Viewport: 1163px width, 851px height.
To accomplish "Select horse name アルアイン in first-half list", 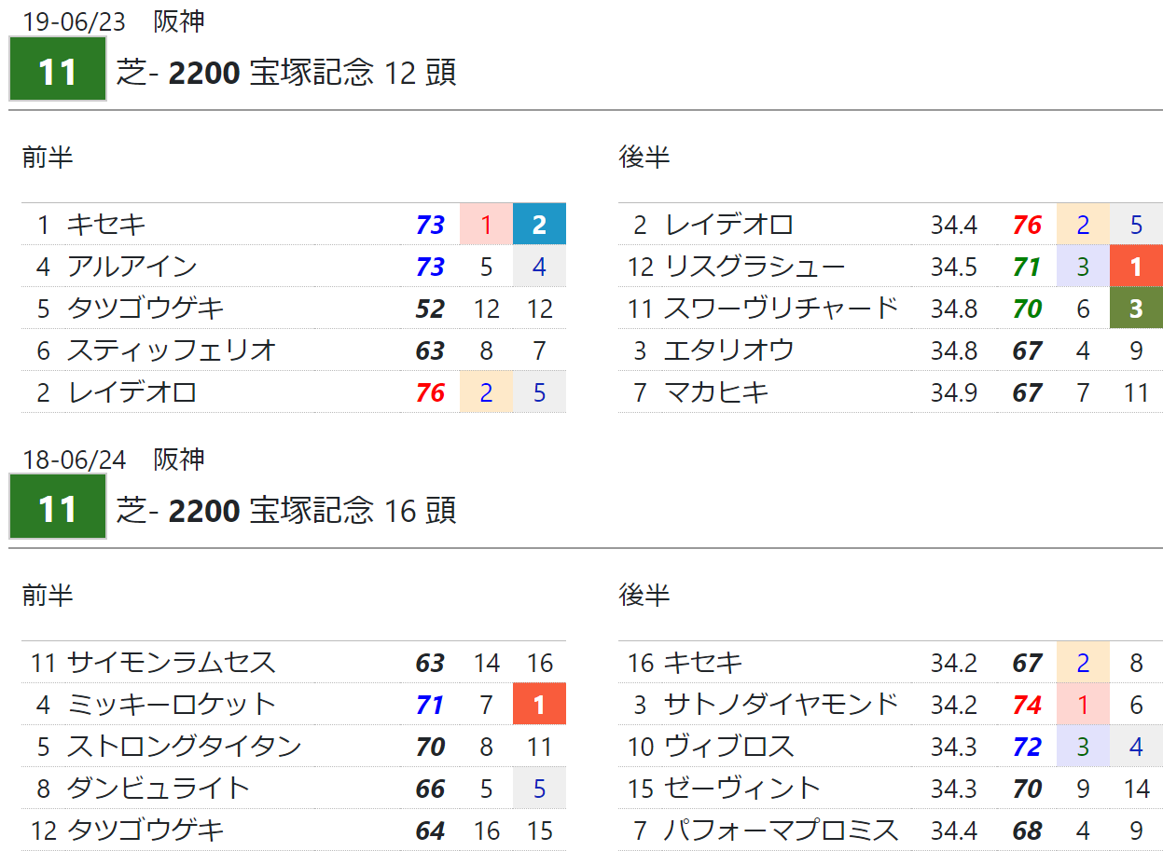I will point(132,267).
